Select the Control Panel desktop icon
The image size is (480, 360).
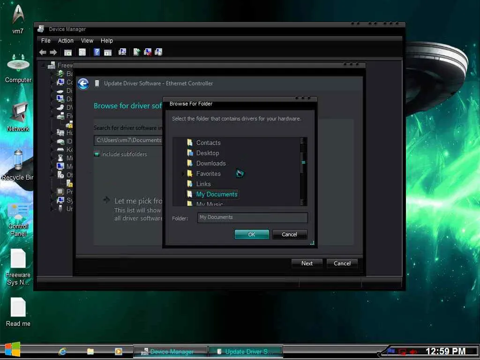coord(18,220)
